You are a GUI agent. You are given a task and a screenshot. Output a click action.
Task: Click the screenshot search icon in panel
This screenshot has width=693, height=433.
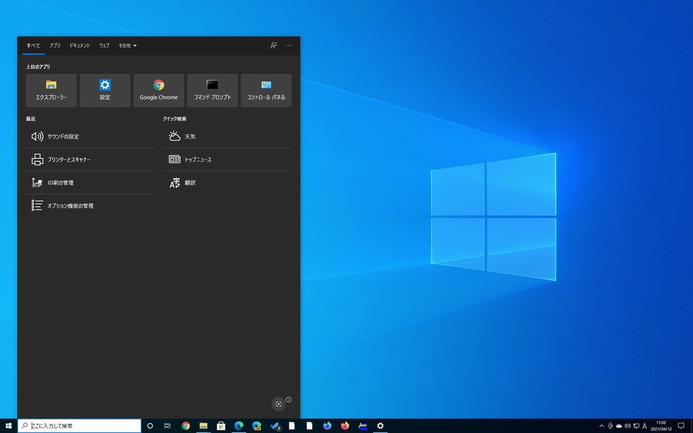278,404
